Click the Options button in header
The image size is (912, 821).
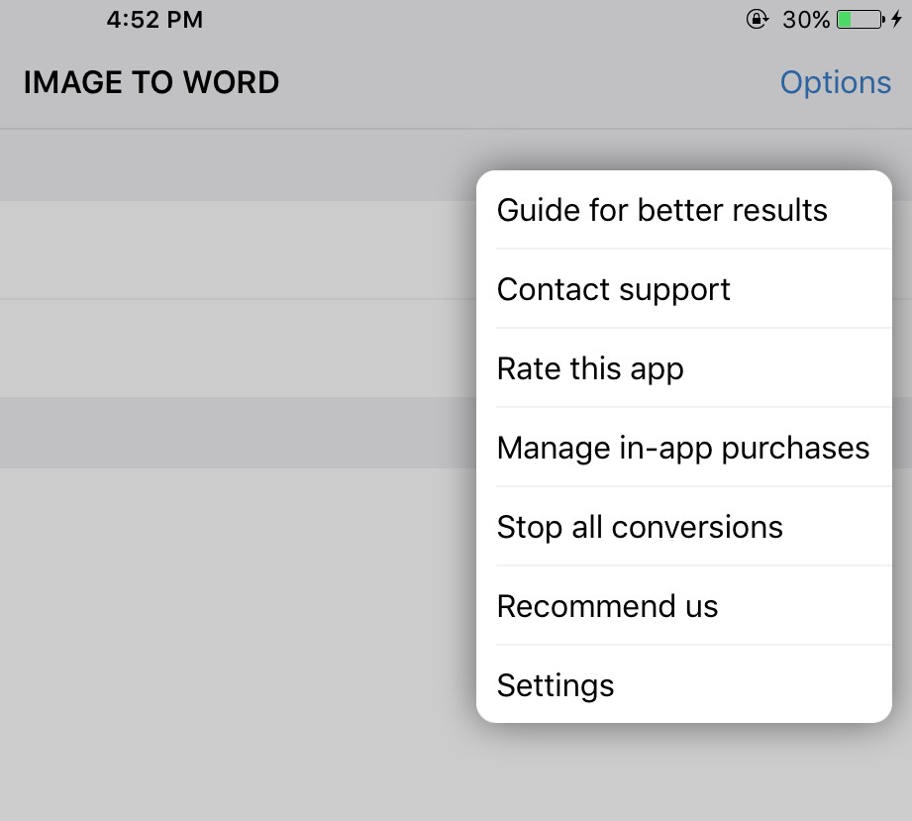tap(835, 82)
